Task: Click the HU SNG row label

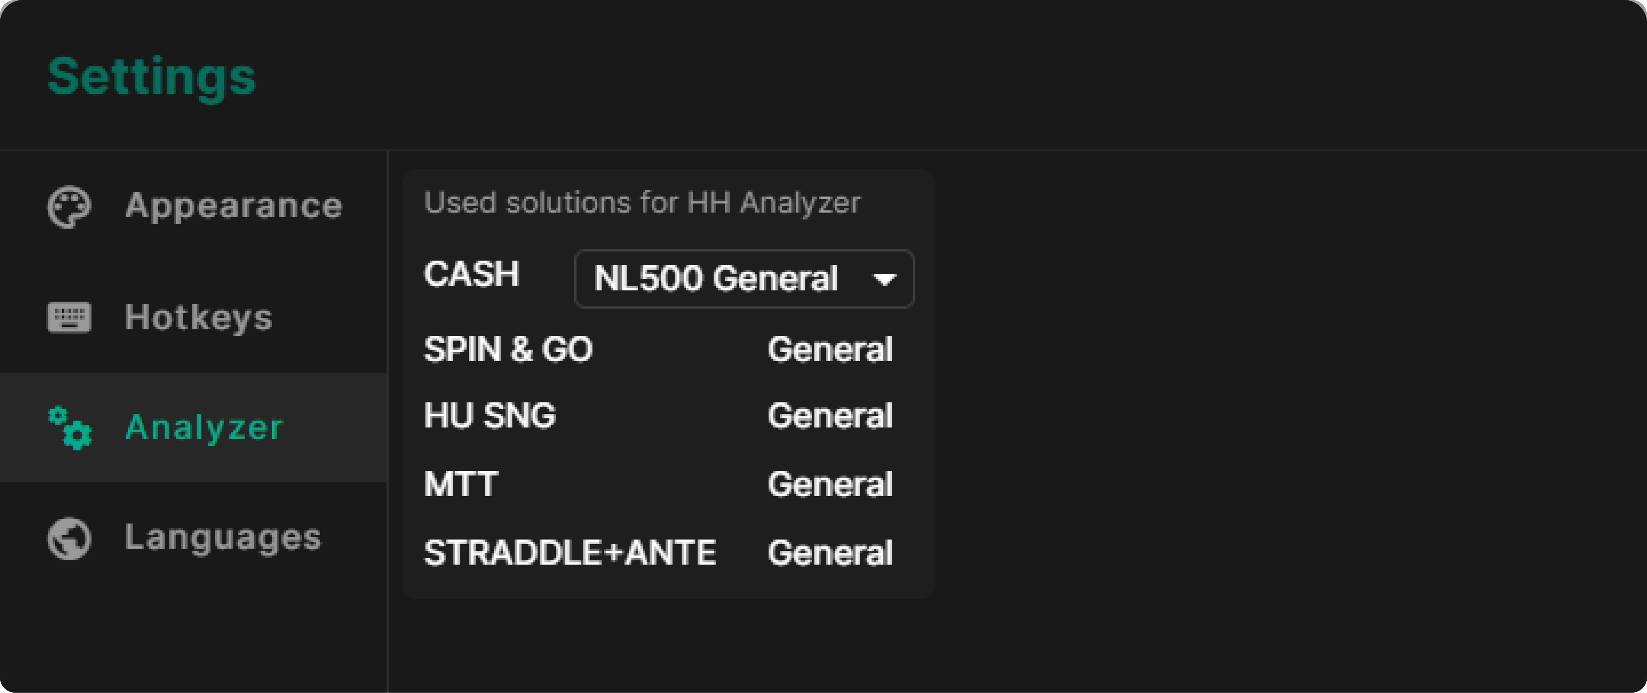Action: pos(490,416)
